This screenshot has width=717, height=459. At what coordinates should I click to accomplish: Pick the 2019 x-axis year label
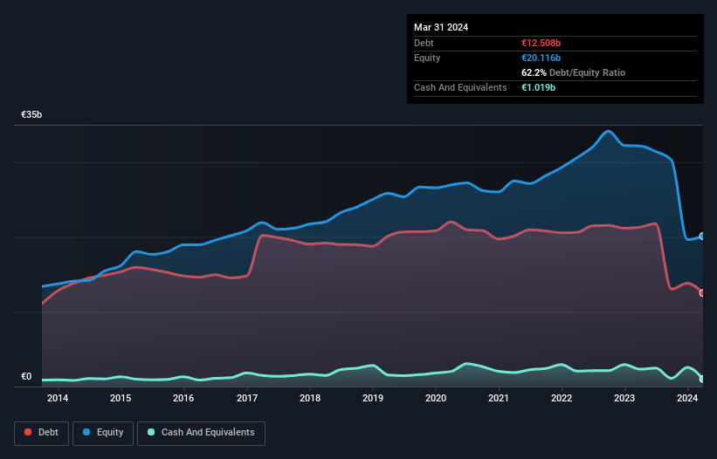pyautogui.click(x=373, y=399)
